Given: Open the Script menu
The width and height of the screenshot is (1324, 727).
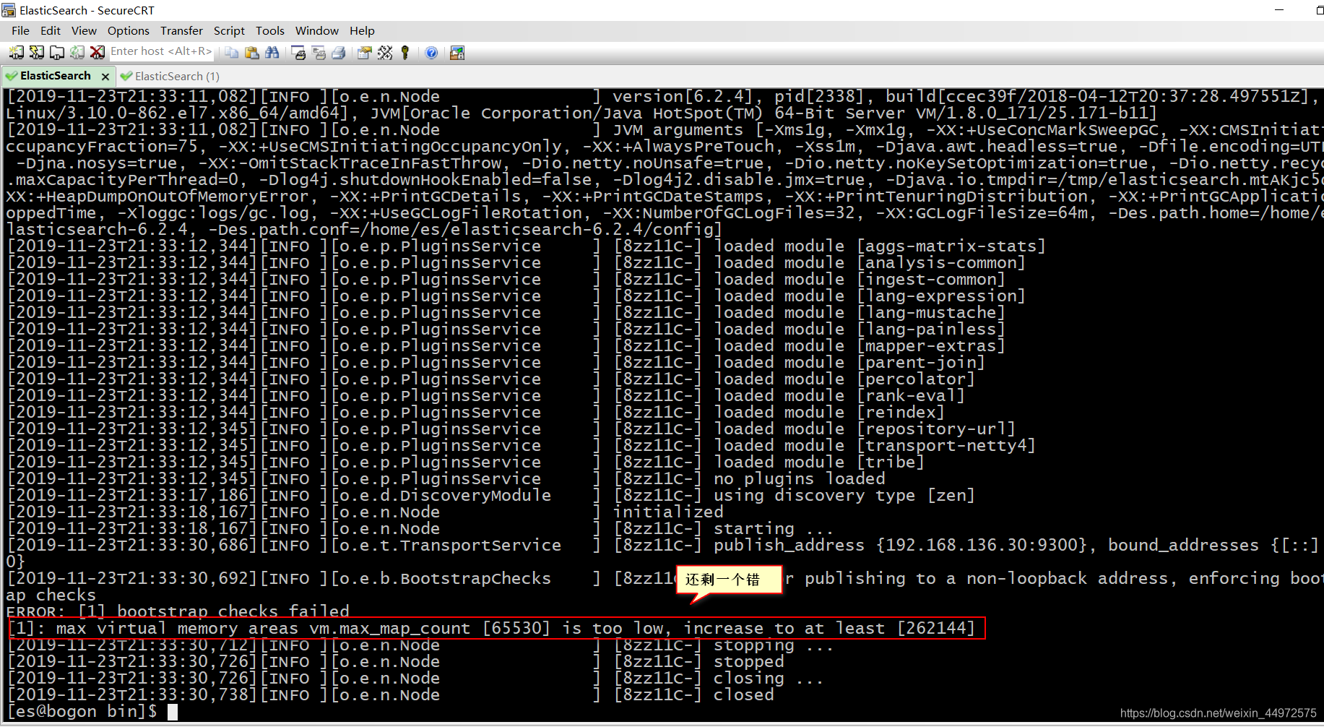Looking at the screenshot, I should (x=229, y=30).
